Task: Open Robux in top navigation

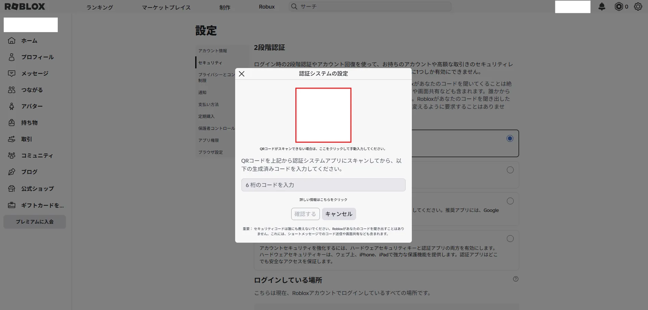Action: pyautogui.click(x=267, y=7)
